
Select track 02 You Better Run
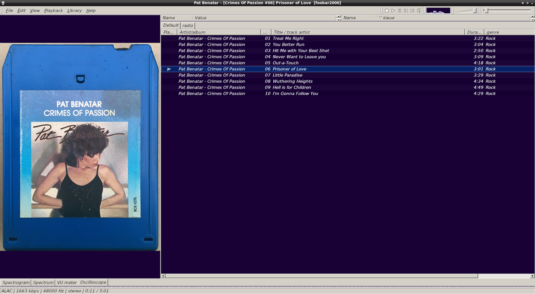tap(348, 45)
